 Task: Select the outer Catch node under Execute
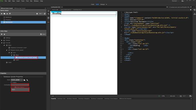coord(10,62)
